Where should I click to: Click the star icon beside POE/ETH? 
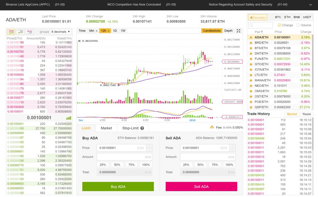coord(251,102)
